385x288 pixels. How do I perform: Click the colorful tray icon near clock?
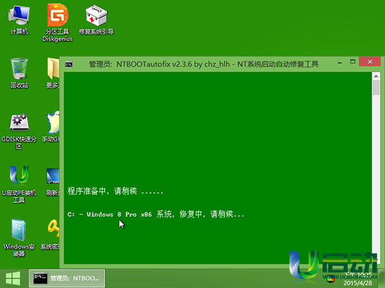330,278
